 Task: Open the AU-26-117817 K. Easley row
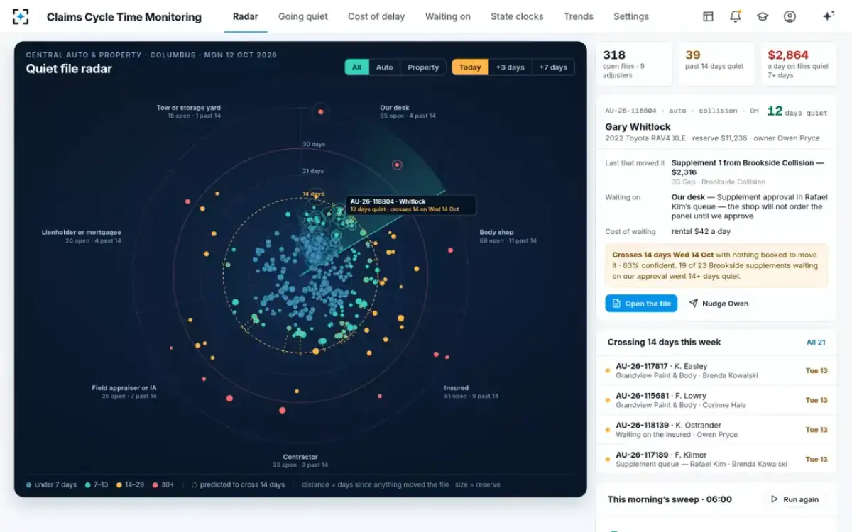[716, 371]
